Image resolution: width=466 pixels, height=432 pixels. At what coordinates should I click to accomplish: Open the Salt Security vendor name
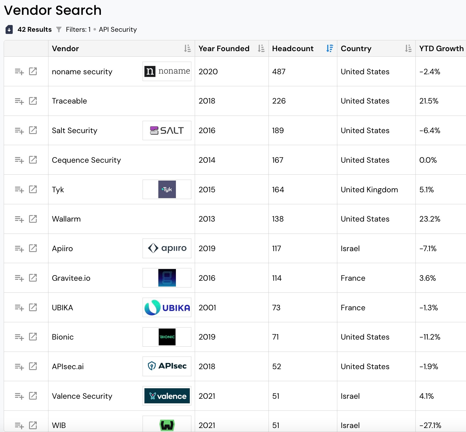(x=75, y=131)
